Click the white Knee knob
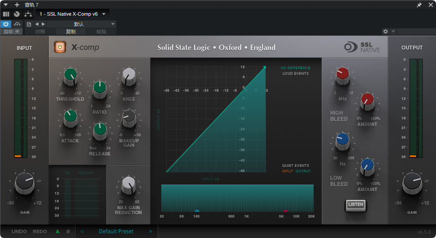This screenshot has height=238, width=436. click(x=129, y=77)
